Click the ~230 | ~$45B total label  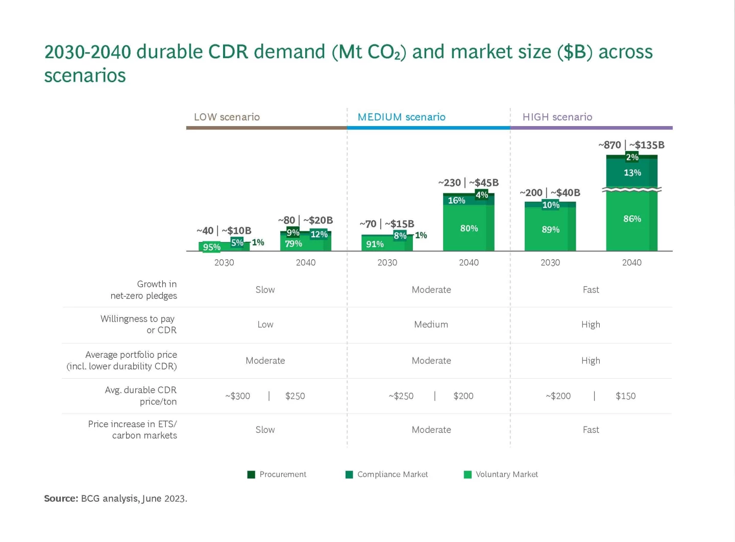(x=468, y=183)
